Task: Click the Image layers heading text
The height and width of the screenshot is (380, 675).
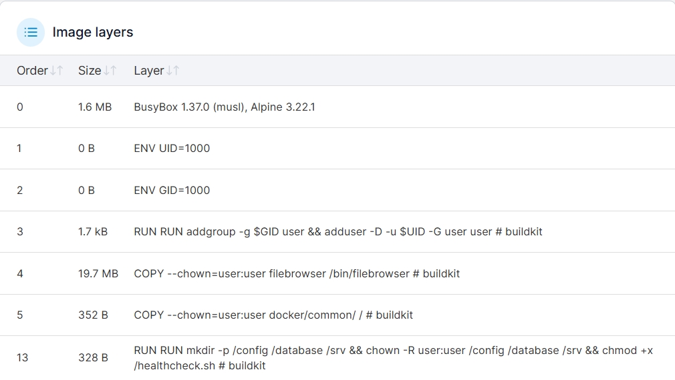Action: point(93,32)
